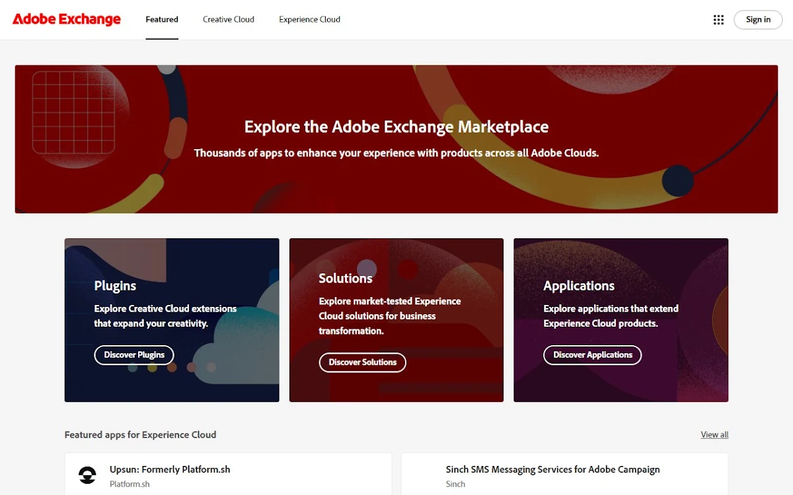Click the Sinch publisher name
Image resolution: width=793 pixels, height=495 pixels.
click(x=455, y=484)
